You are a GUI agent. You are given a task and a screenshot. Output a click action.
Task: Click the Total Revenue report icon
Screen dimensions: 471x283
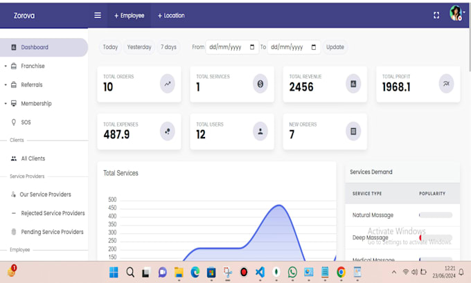pos(353,84)
